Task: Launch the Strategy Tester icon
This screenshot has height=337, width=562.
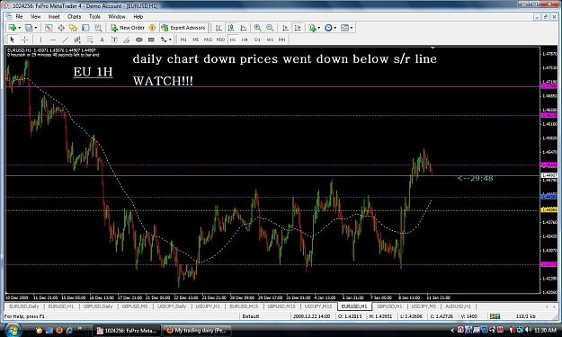Action: pyautogui.click(x=97, y=28)
